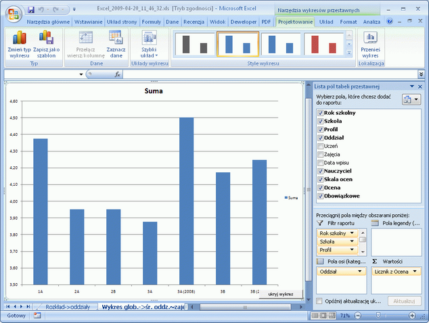Screen dimensions: 429x323
Task: Open Szybki układ quick layout icon
Action: 149,38
